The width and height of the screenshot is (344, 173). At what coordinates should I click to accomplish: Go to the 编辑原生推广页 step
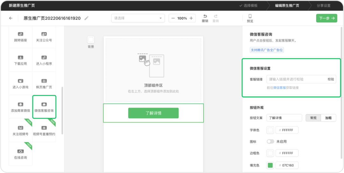[x=287, y=6]
